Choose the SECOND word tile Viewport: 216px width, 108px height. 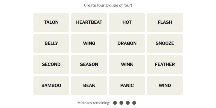point(51,64)
